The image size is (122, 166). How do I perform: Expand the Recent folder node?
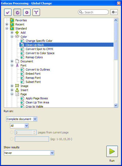point(7,24)
